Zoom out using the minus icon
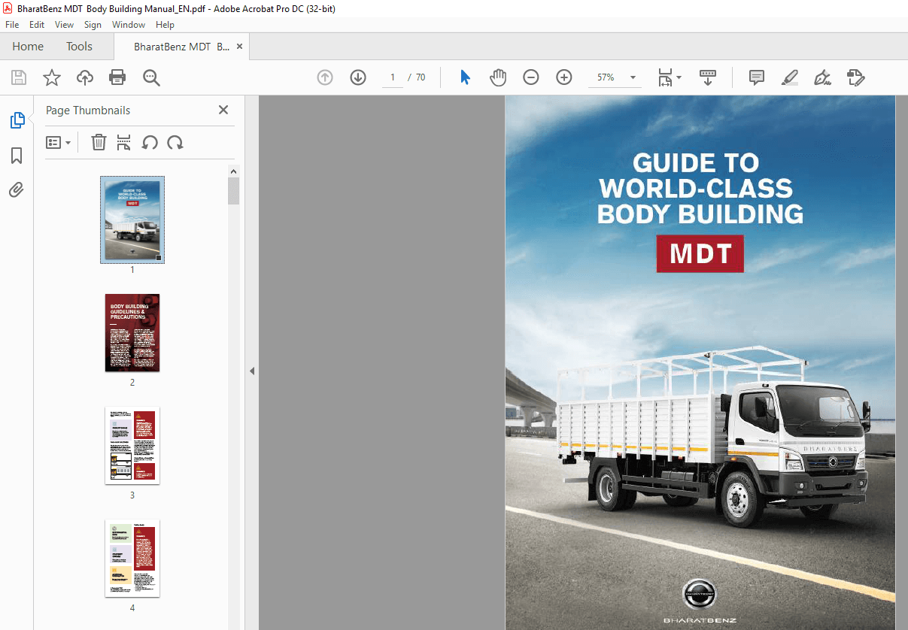 click(x=531, y=77)
